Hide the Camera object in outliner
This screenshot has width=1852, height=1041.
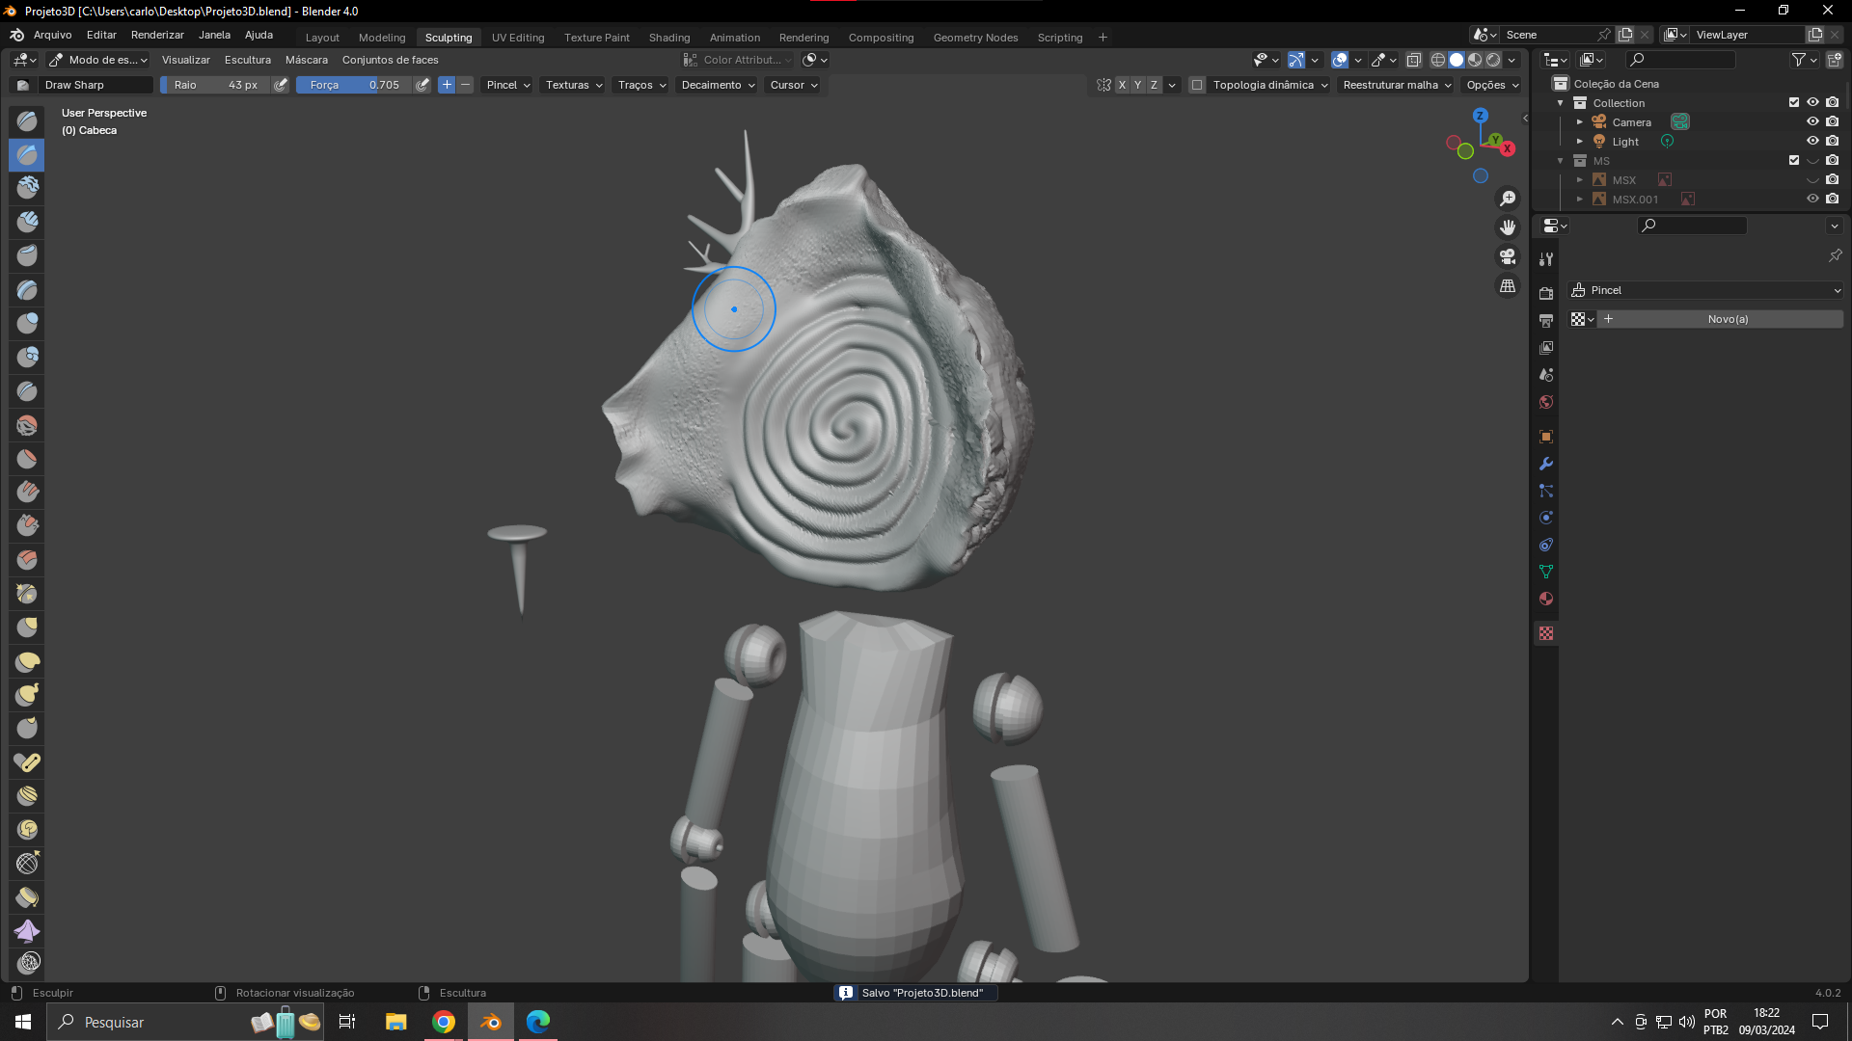(x=1812, y=122)
